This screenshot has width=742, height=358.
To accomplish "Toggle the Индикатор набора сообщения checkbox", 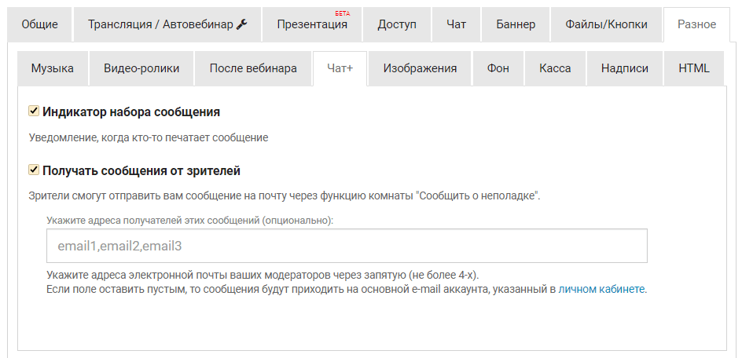I will coord(33,111).
